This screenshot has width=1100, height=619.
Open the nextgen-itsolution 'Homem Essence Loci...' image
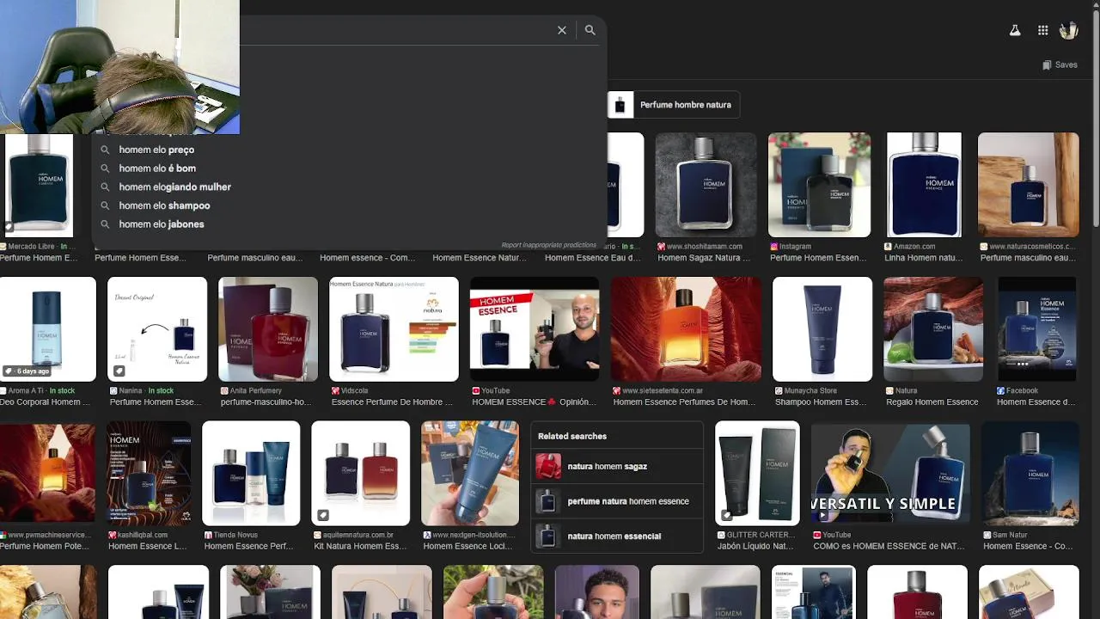470,473
